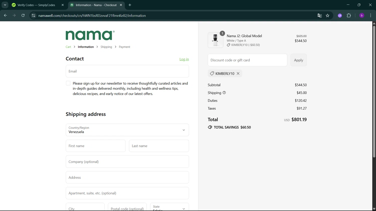The width and height of the screenshot is (376, 211).
Task: Click the Apply discount button
Action: click(299, 60)
